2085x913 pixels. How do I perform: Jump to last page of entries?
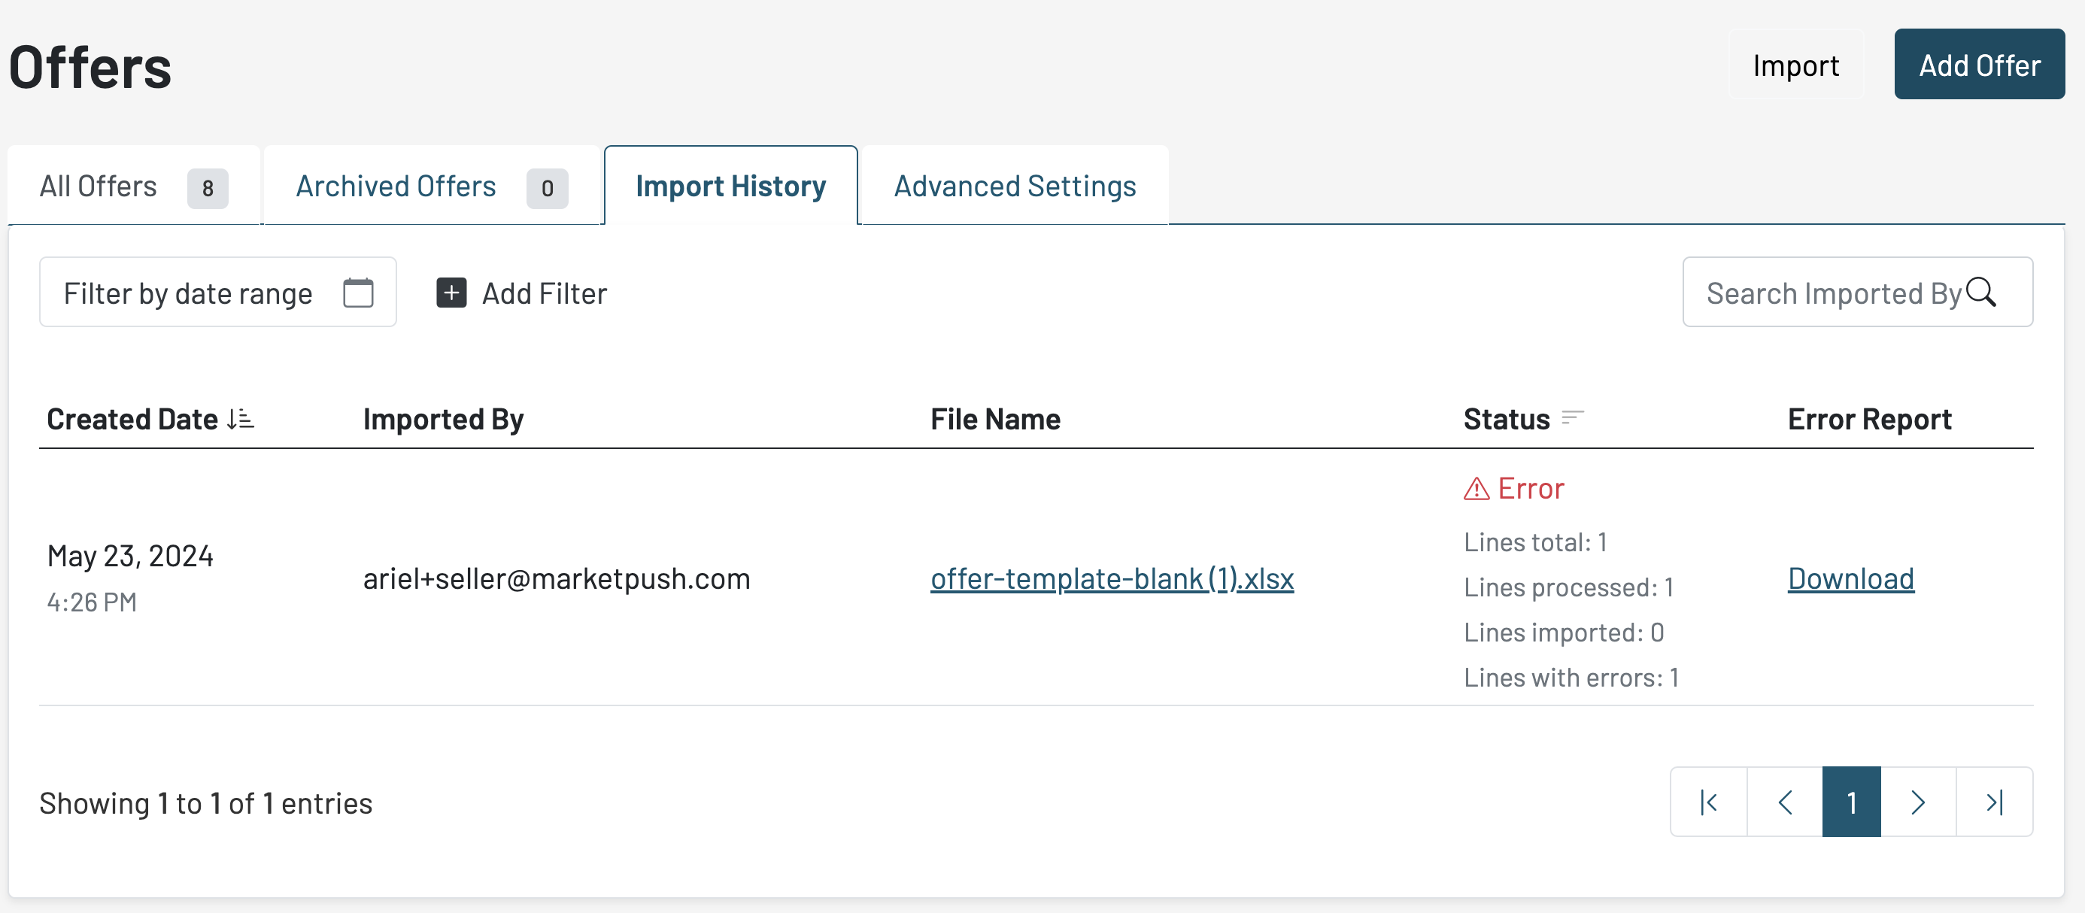(1994, 802)
